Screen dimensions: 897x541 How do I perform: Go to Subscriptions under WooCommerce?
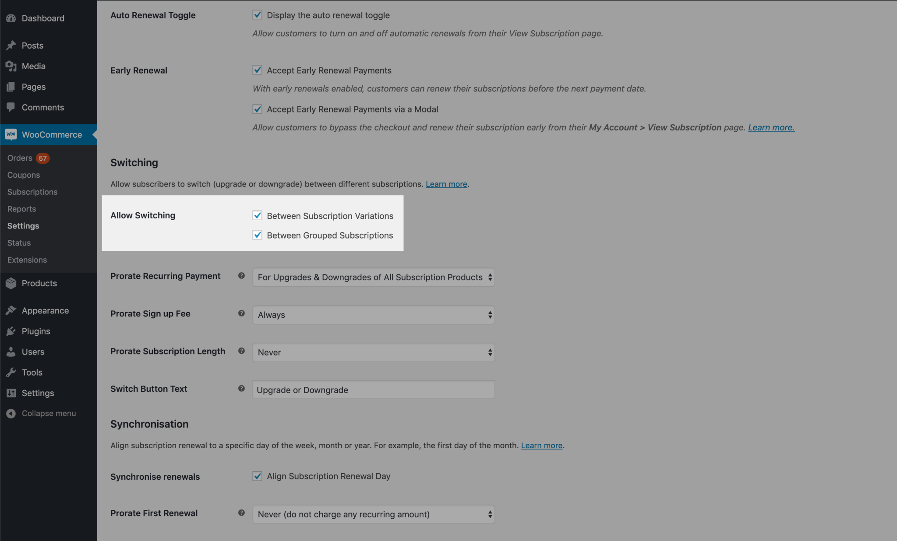click(x=32, y=192)
